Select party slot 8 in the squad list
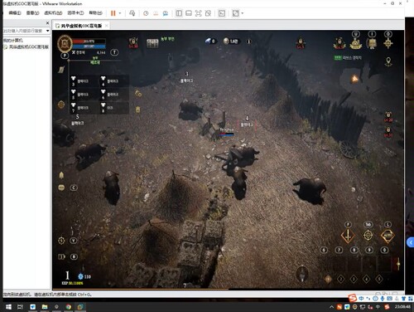Image resolution: width=414 pixels, height=312 pixels. click(113, 108)
